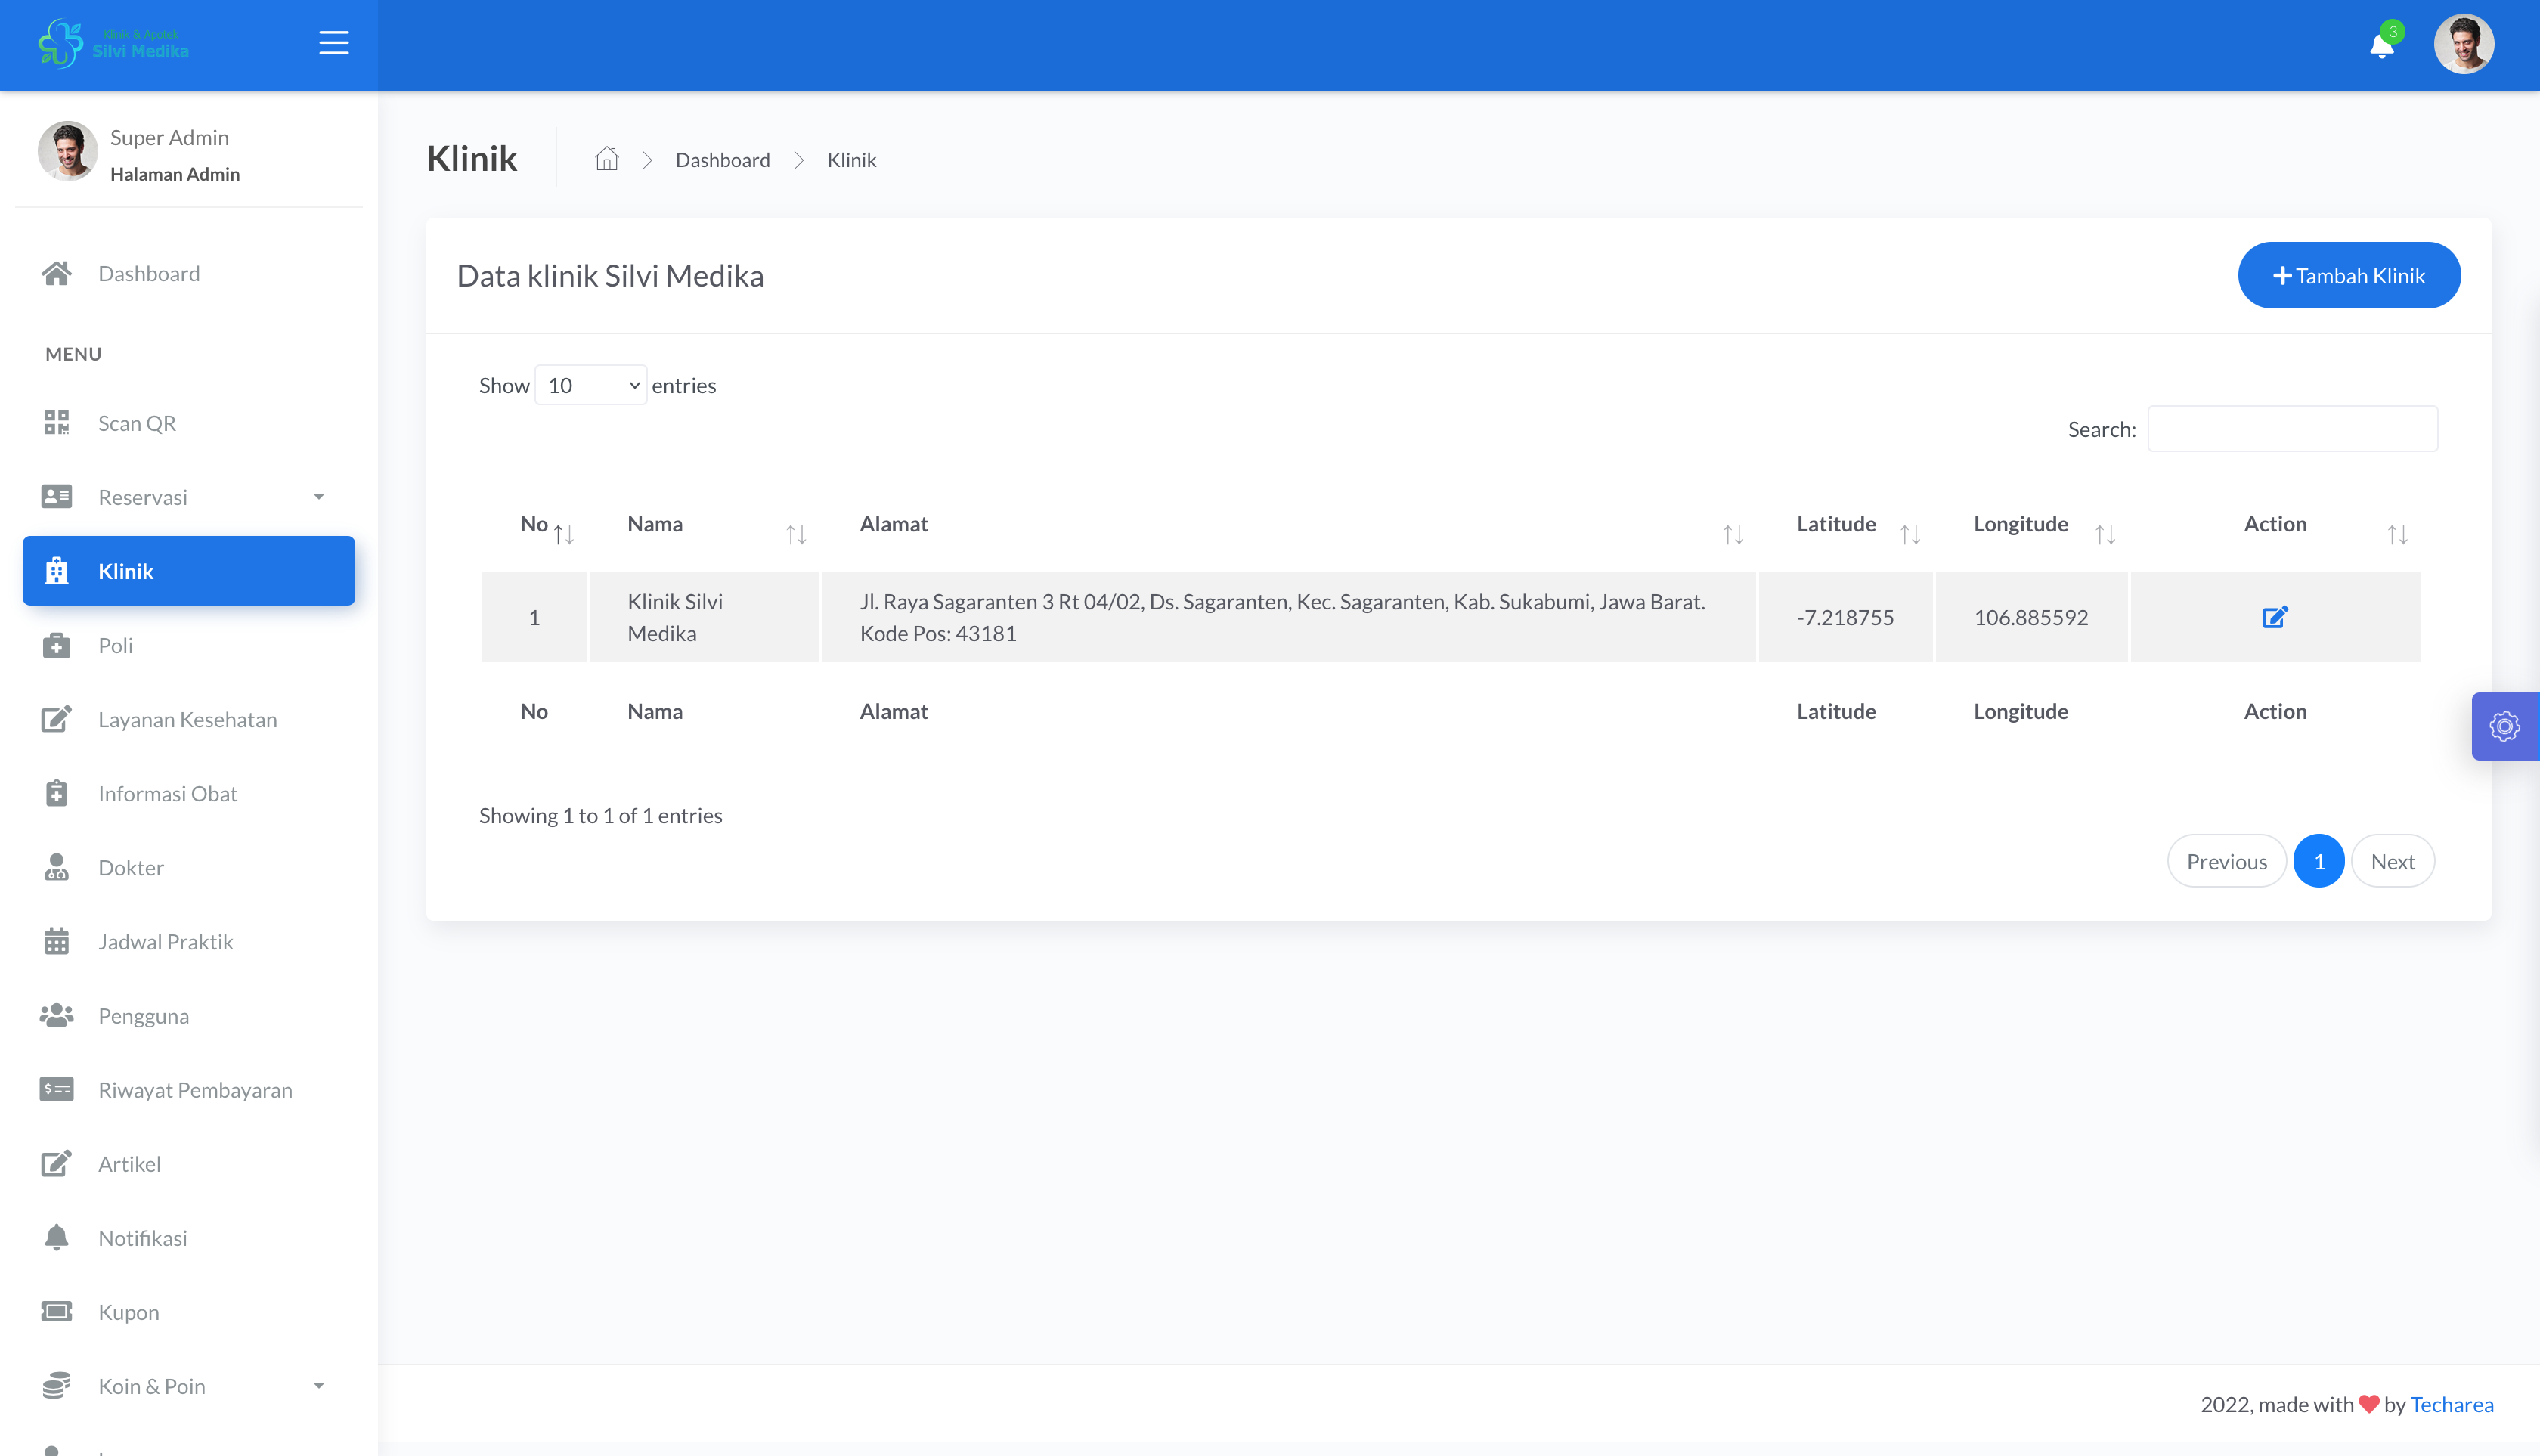
Task: Click the Artikel edit icon
Action: [56, 1163]
